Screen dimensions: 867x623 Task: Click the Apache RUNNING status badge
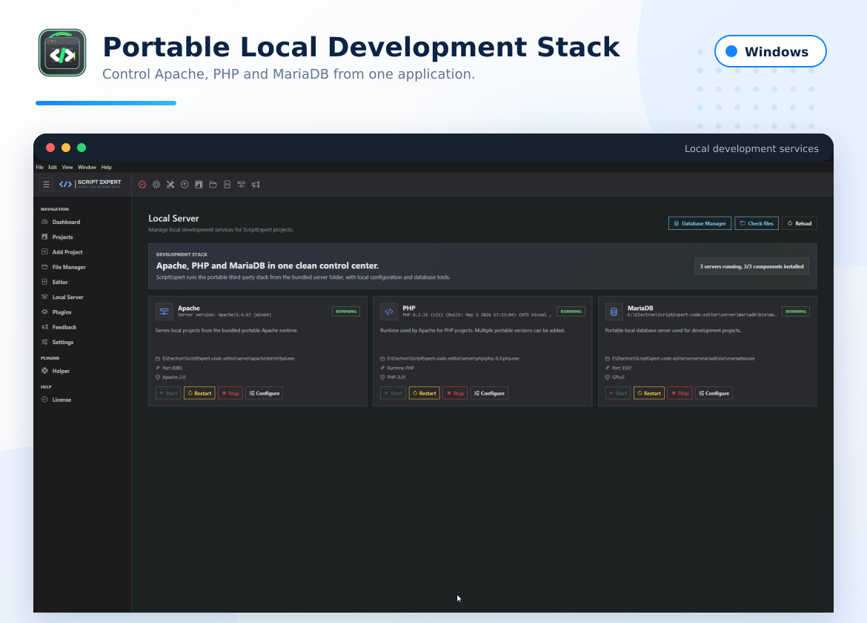point(346,311)
